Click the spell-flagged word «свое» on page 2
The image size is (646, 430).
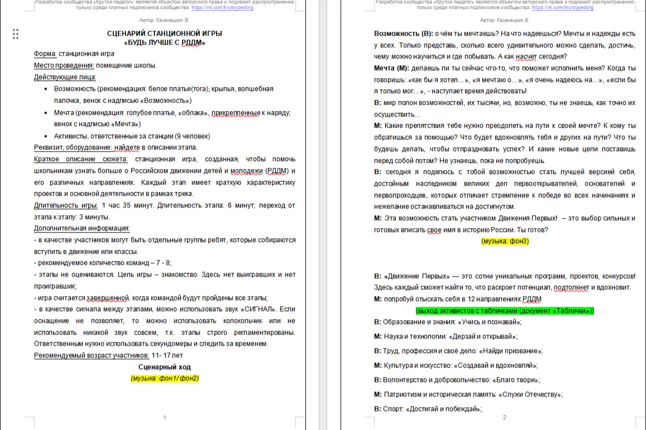[x=434, y=230]
